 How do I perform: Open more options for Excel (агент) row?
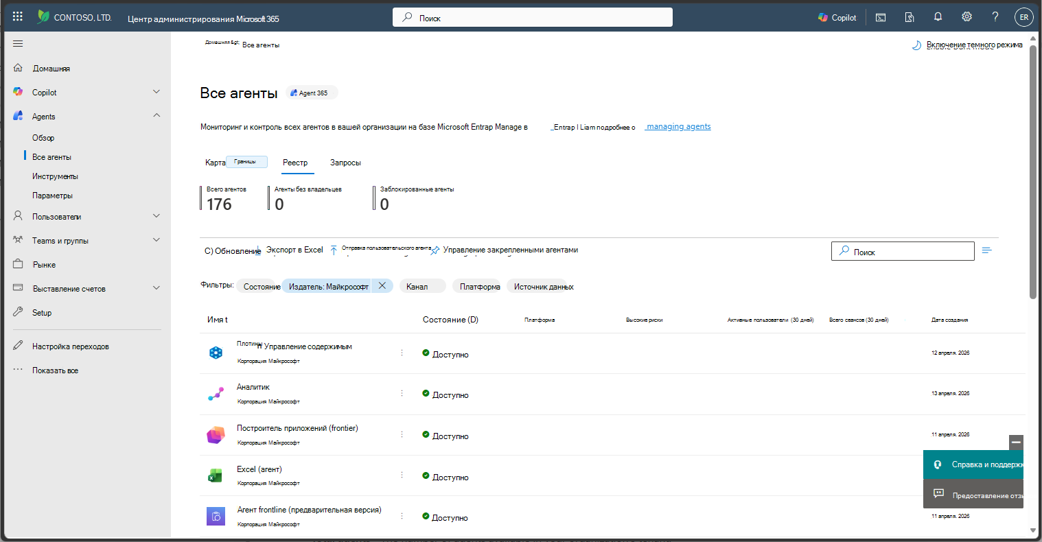(x=402, y=475)
